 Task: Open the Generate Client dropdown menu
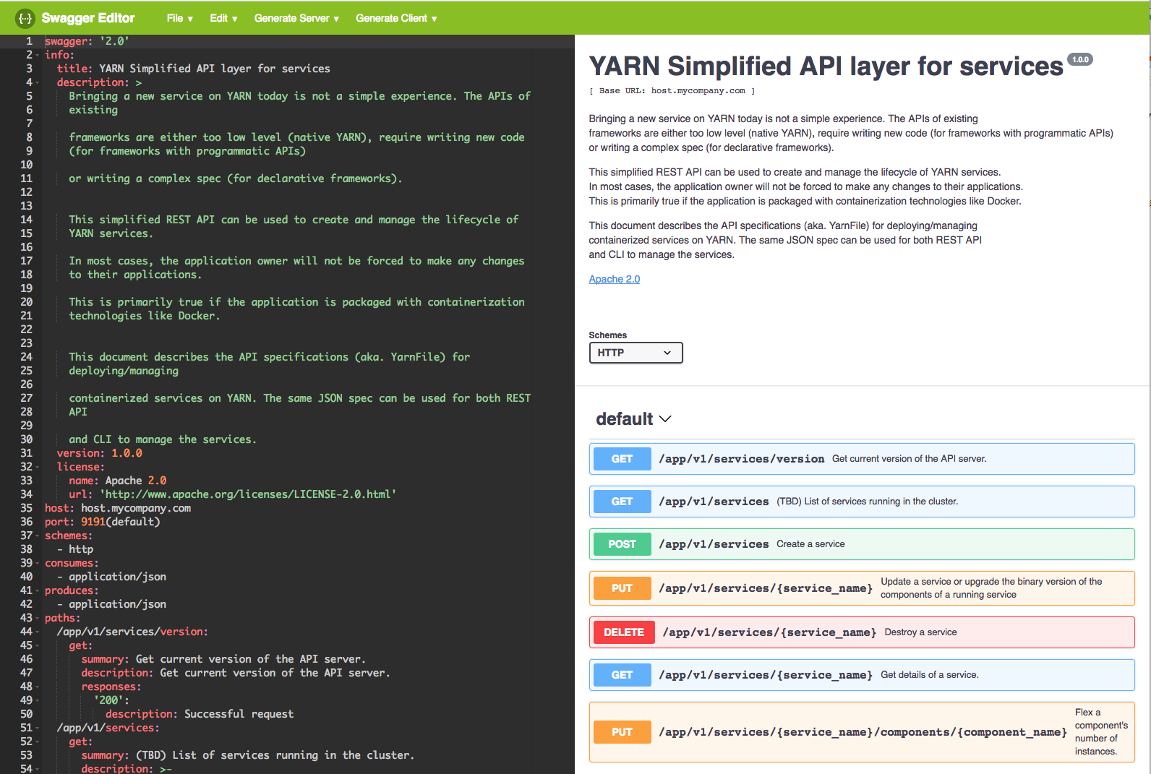[396, 18]
